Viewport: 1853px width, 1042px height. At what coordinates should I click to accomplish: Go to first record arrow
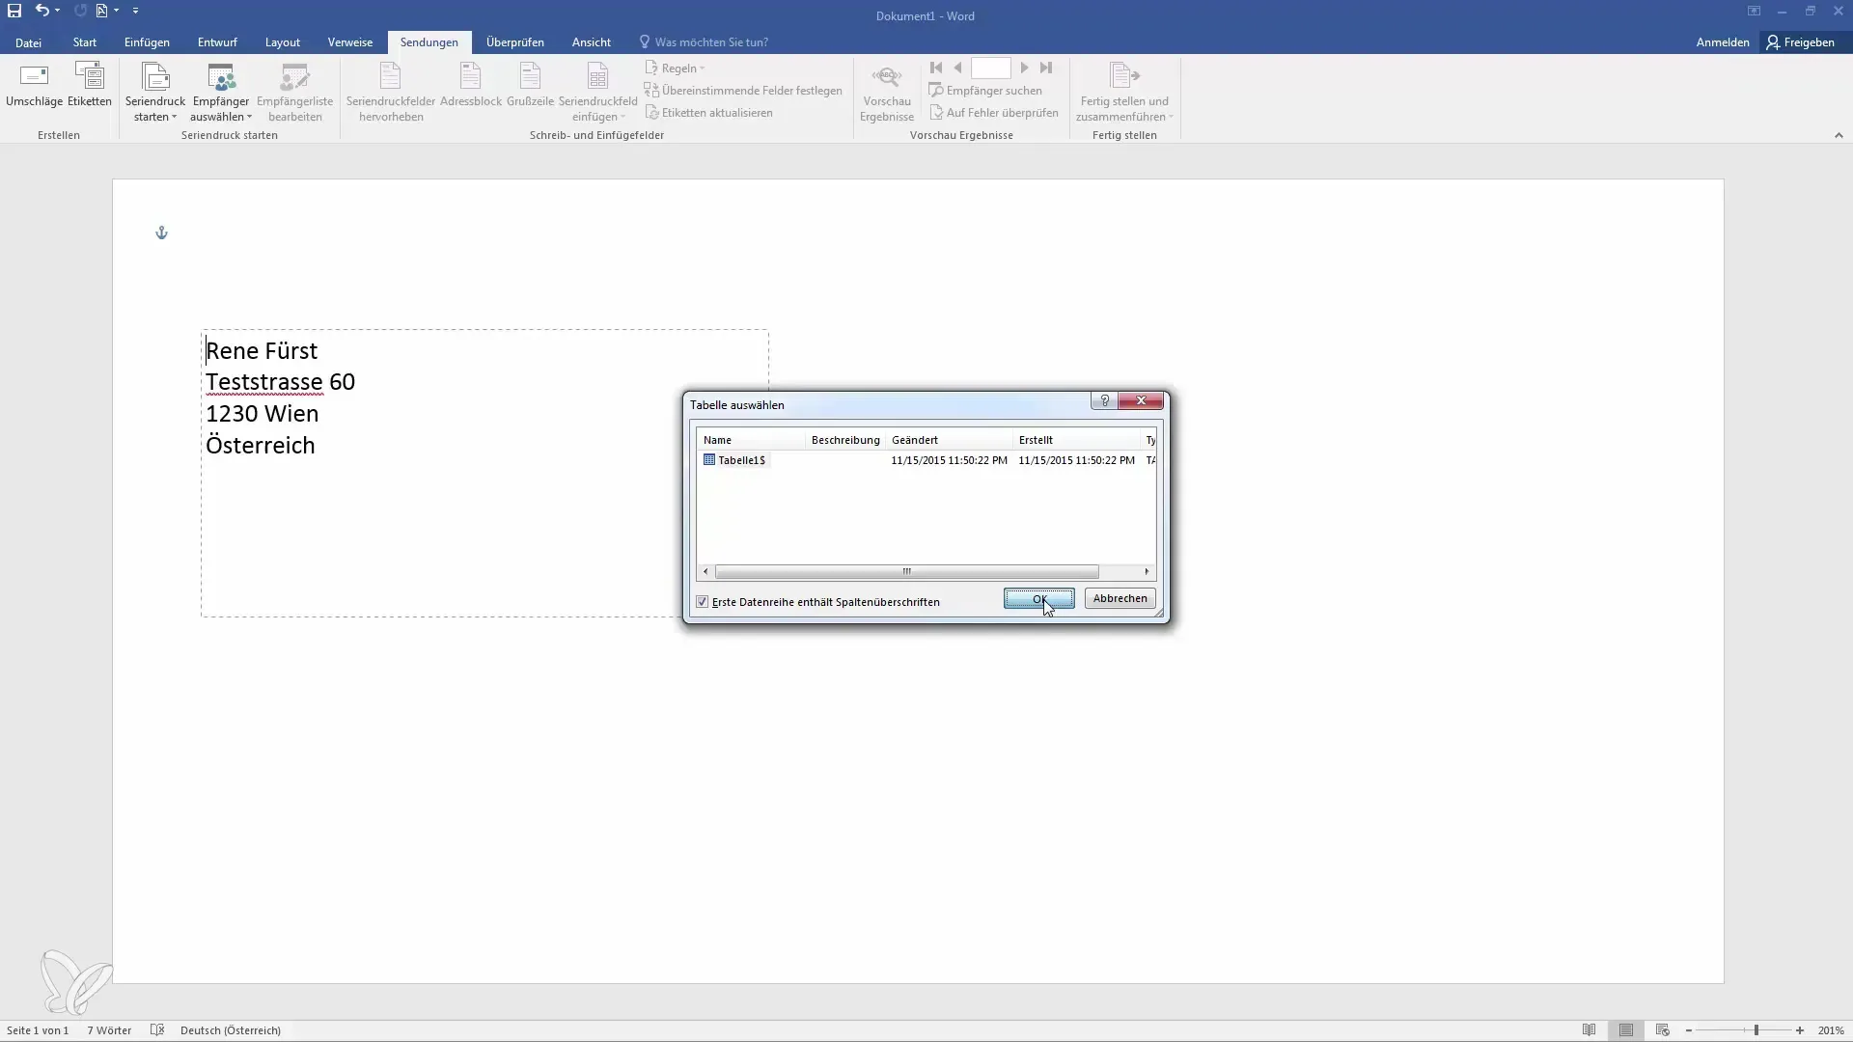pos(936,68)
